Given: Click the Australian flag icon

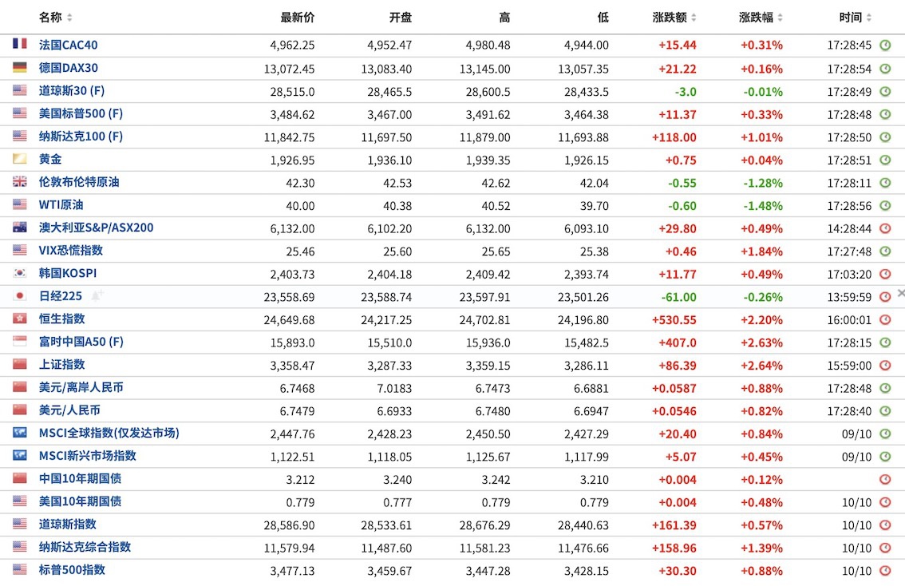Looking at the screenshot, I should (20, 227).
